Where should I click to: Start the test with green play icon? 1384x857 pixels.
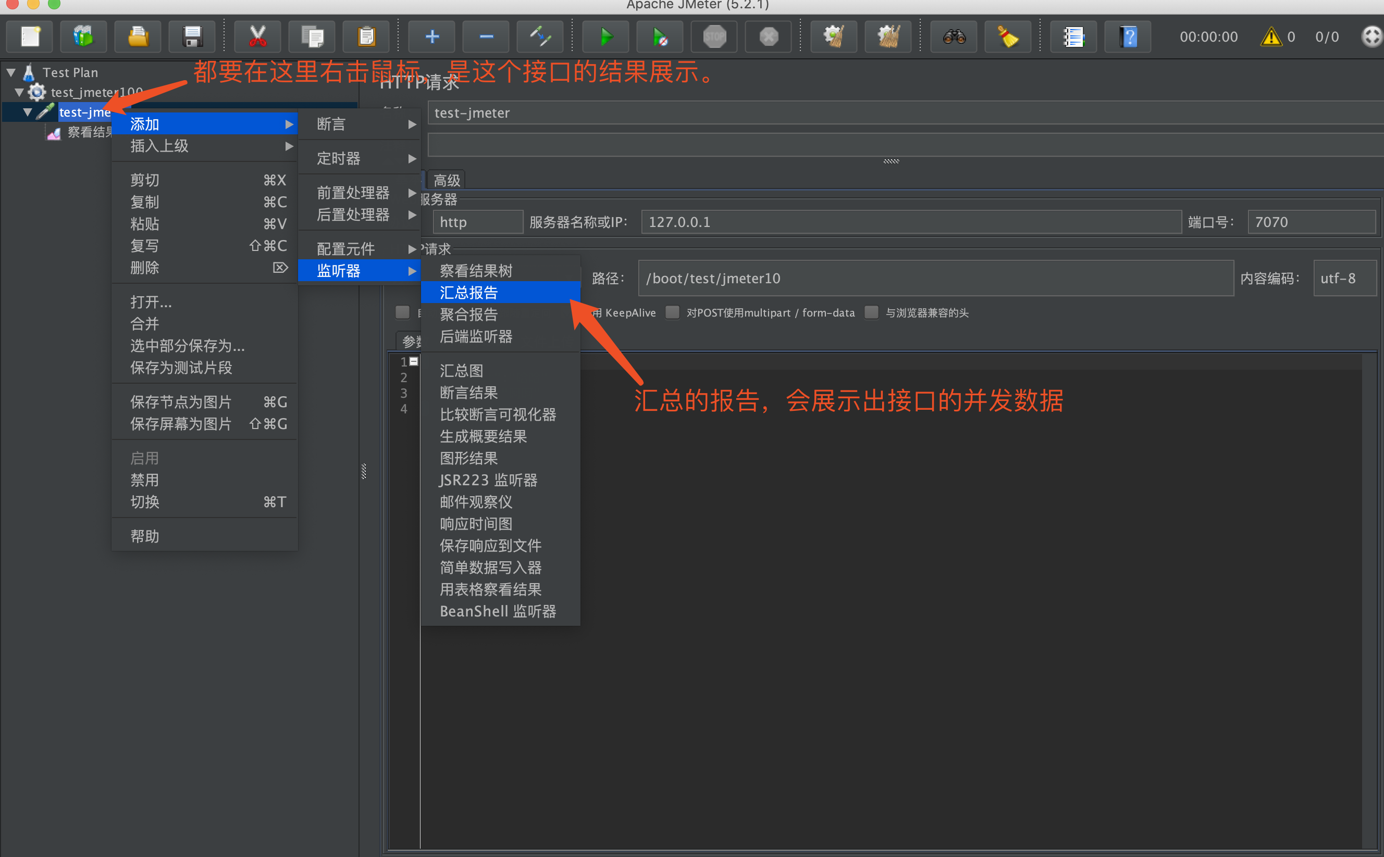coord(606,37)
